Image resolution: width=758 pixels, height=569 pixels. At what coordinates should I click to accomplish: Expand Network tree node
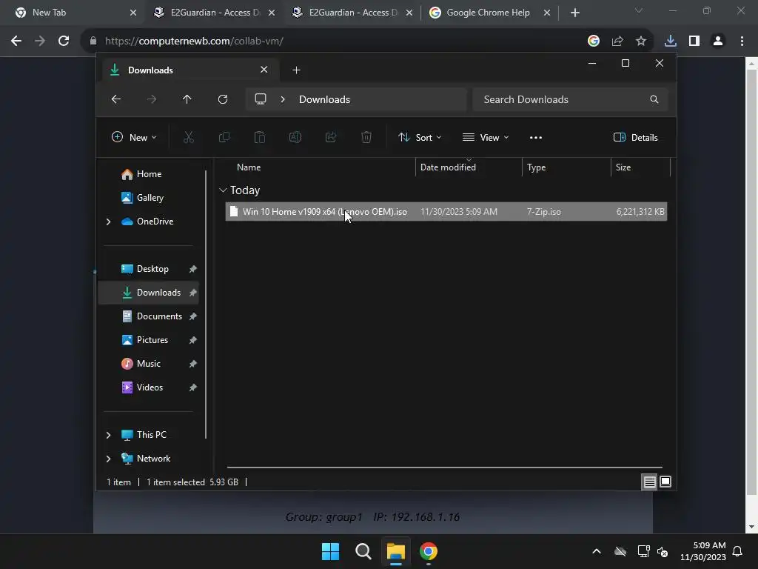[108, 459]
